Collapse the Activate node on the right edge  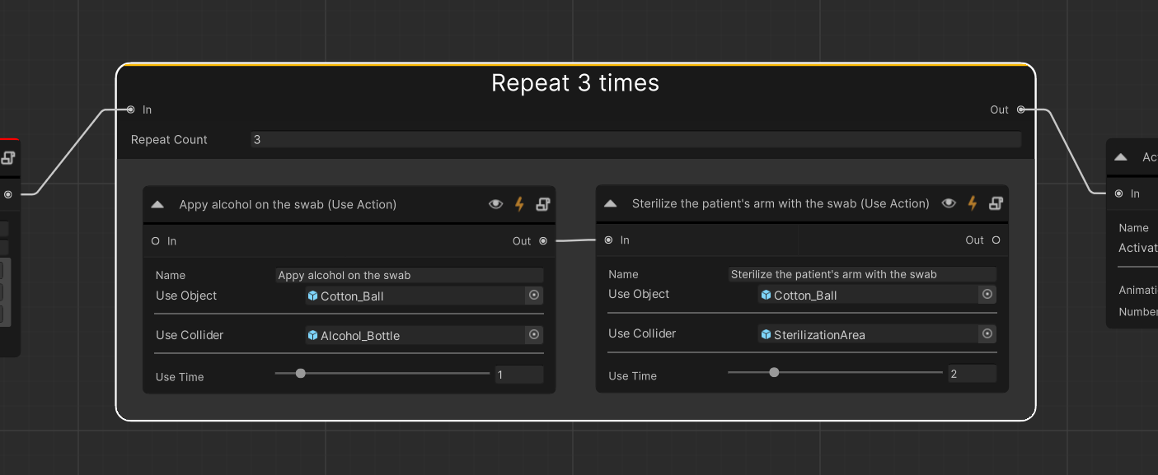tap(1120, 156)
